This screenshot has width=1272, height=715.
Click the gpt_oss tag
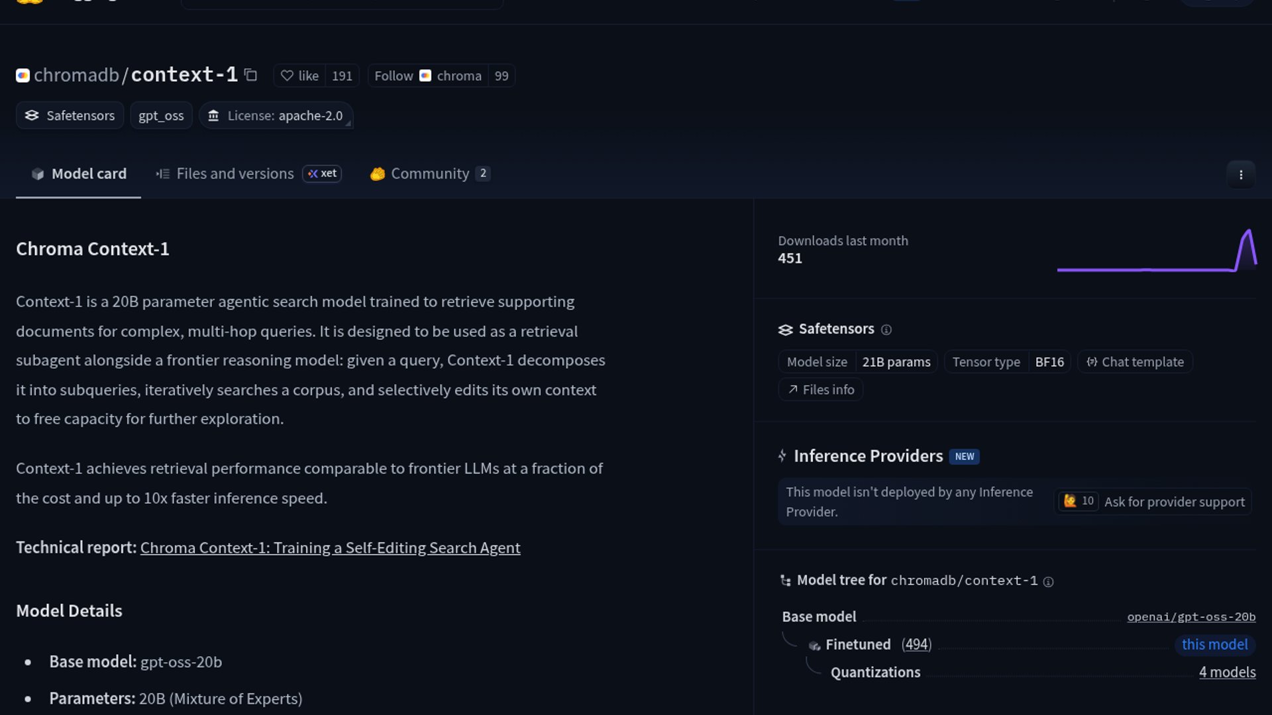coord(161,116)
